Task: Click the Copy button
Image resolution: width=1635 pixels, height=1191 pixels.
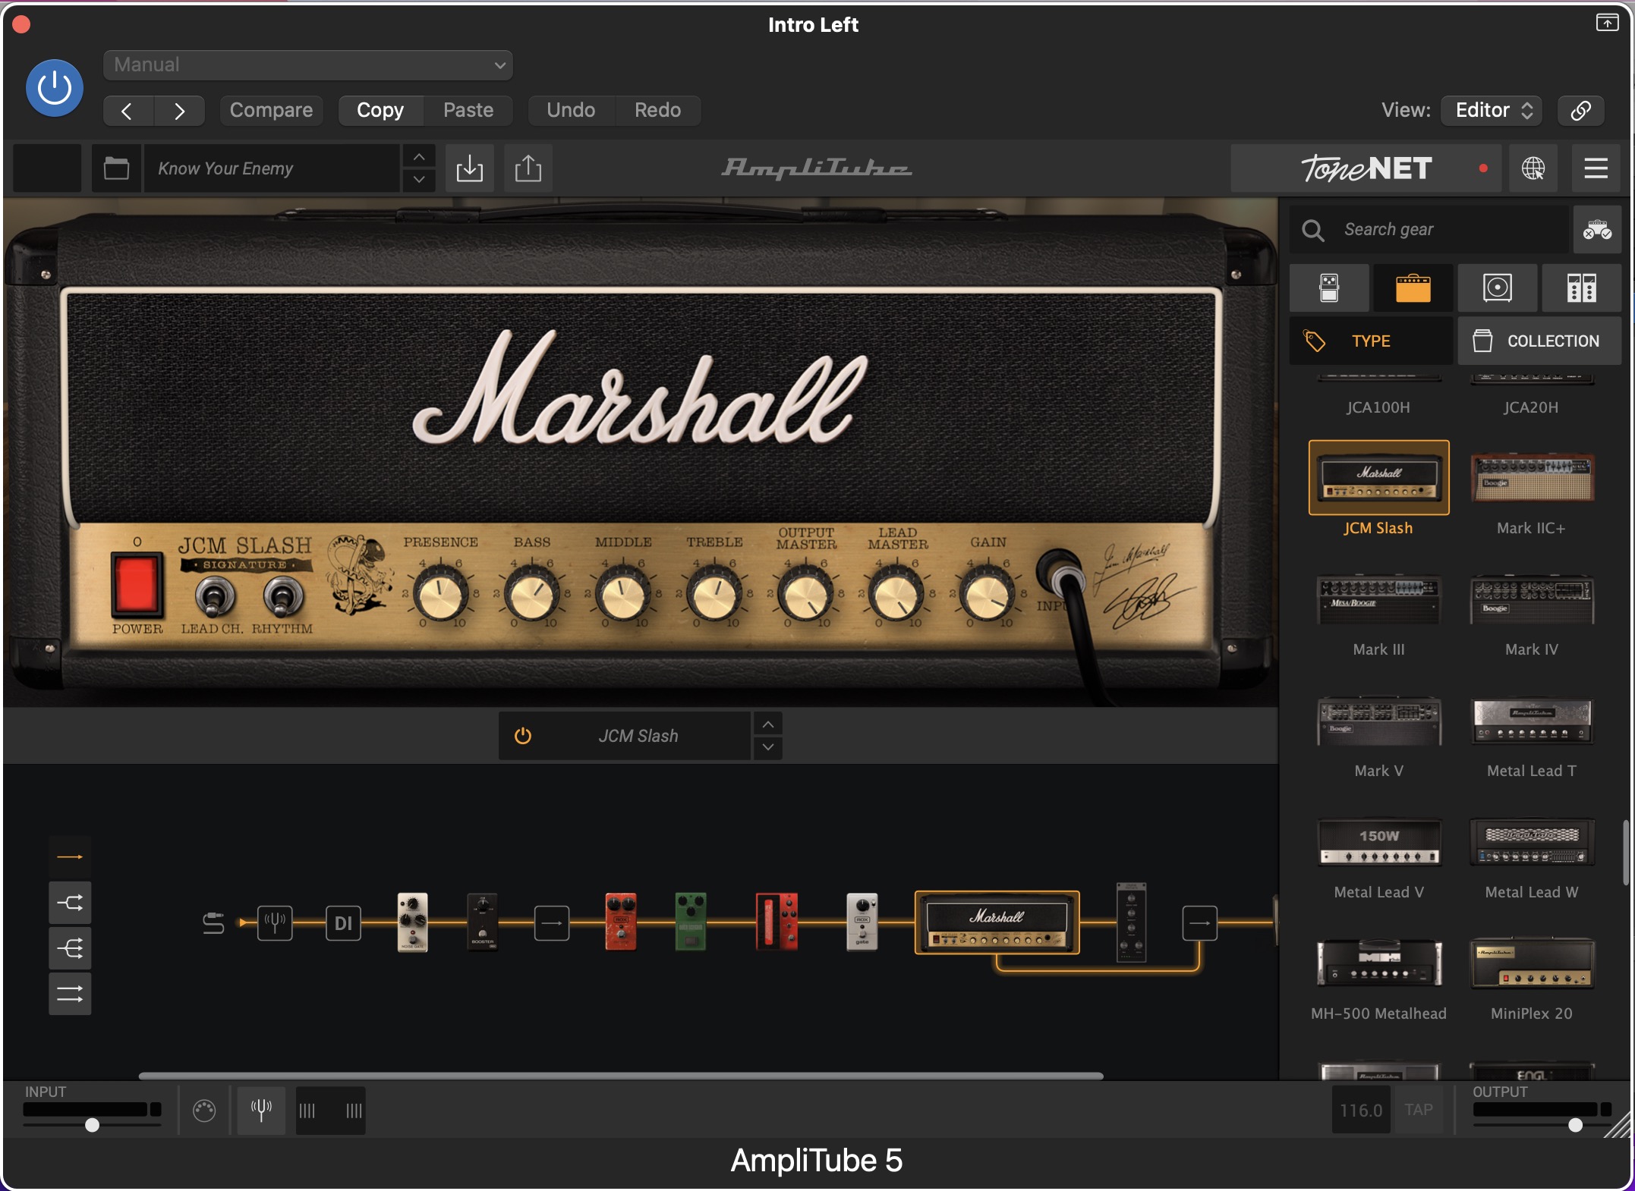Action: (380, 111)
